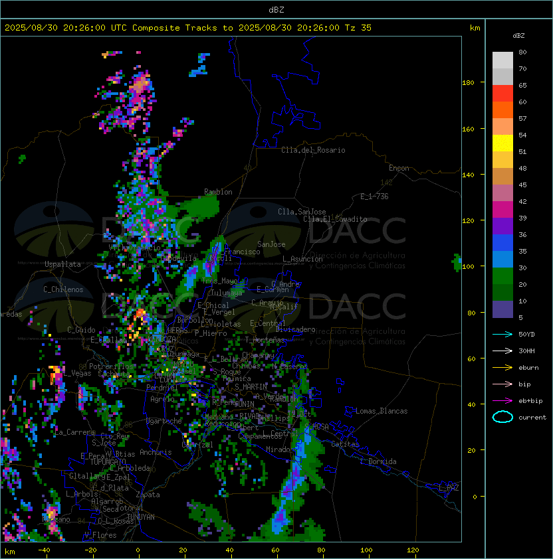Image resolution: width=553 pixels, height=559 pixels.
Task: Click the 'Divisadero' map label
Action: coord(296,329)
